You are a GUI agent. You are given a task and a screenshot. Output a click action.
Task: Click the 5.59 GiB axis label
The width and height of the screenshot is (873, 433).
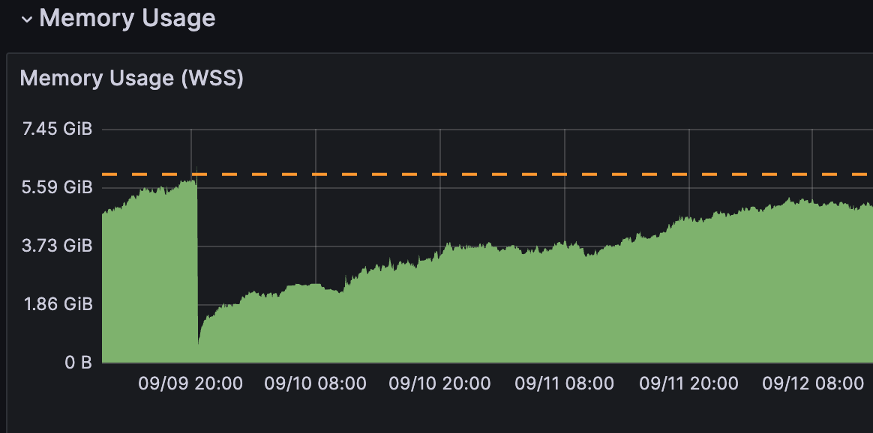[53, 187]
